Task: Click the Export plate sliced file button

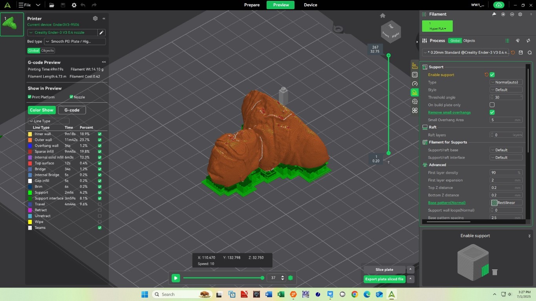Action: point(384,279)
